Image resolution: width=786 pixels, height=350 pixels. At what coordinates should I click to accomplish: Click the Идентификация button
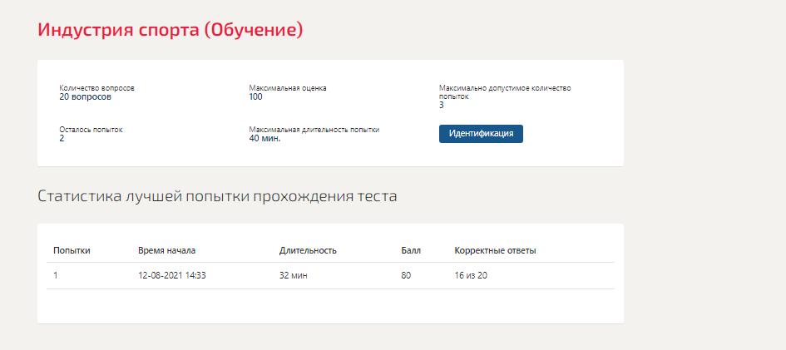(x=481, y=134)
